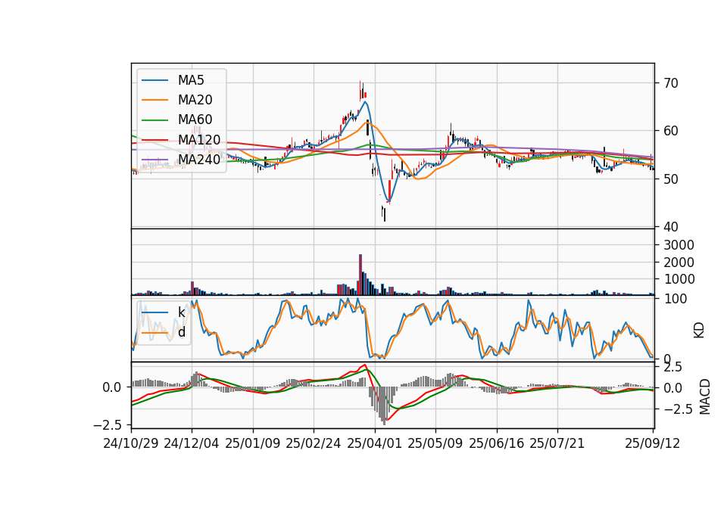727x522 pixels.
Task: Click the MA120 legend label
Action: (x=199, y=139)
